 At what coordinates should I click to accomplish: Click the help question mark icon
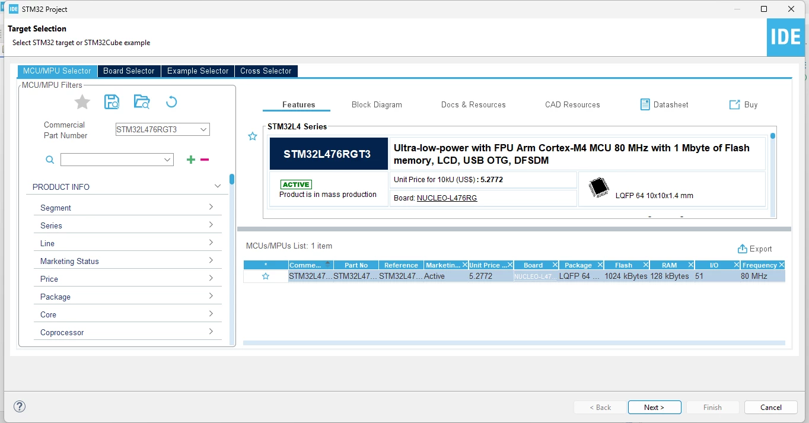pyautogui.click(x=20, y=406)
